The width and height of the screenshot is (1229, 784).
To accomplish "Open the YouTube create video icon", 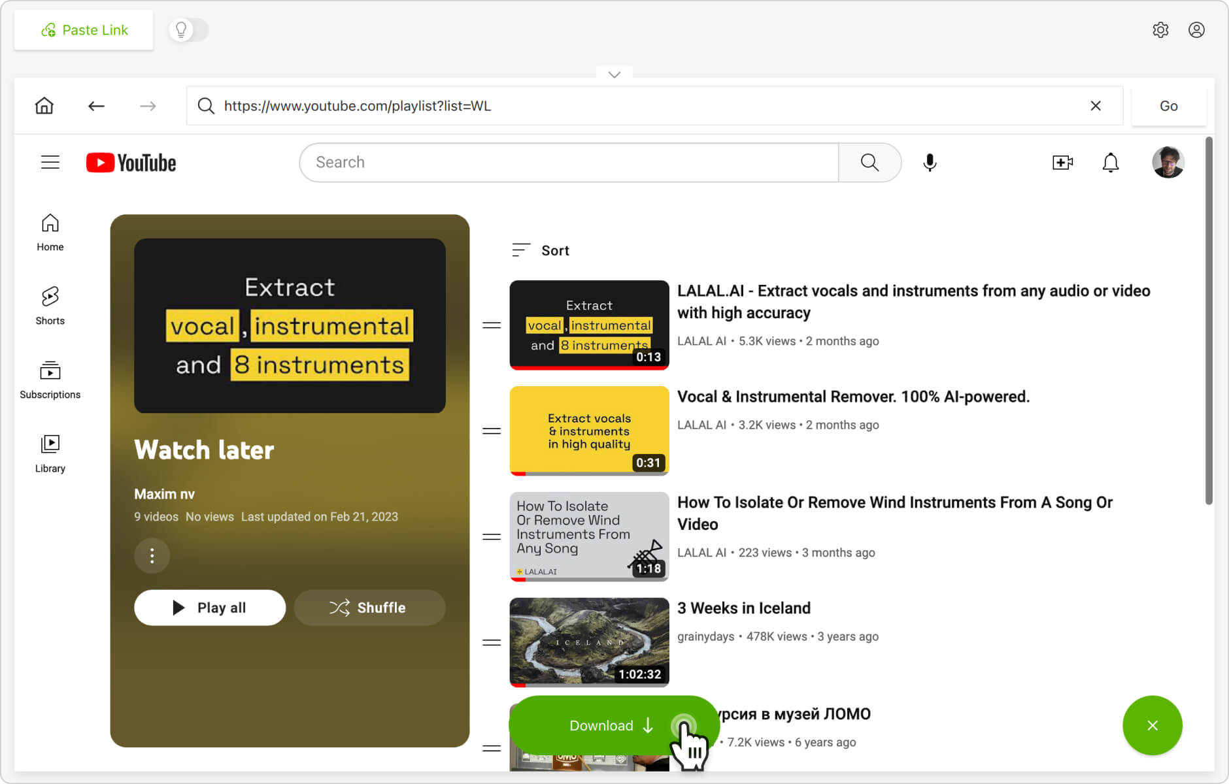I will [x=1062, y=163].
